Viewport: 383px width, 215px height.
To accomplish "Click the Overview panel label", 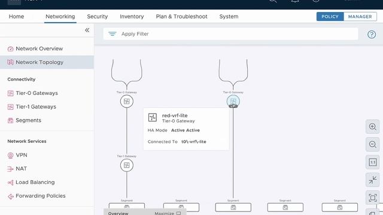I will [x=118, y=213].
